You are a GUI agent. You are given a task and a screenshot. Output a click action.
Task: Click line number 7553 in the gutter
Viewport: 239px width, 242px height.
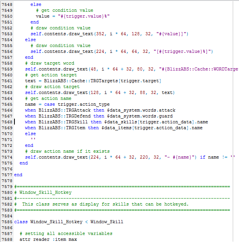click(x=7, y=34)
